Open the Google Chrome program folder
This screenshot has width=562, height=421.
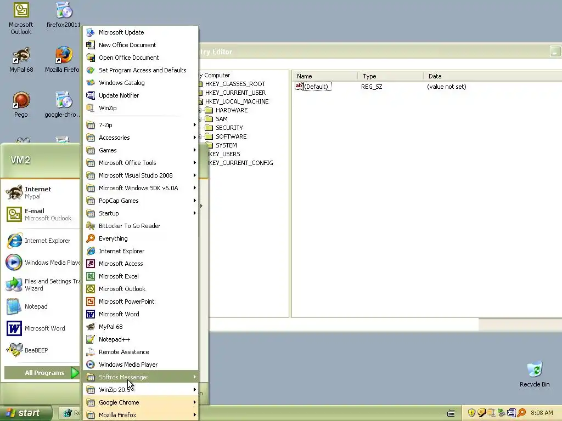(140, 402)
